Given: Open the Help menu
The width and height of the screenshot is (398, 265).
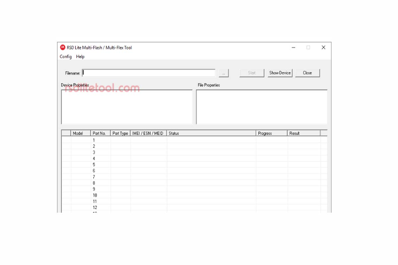Looking at the screenshot, I should pyautogui.click(x=80, y=57).
